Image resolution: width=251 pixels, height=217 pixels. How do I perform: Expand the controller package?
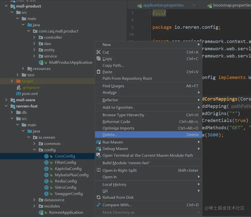(34, 37)
